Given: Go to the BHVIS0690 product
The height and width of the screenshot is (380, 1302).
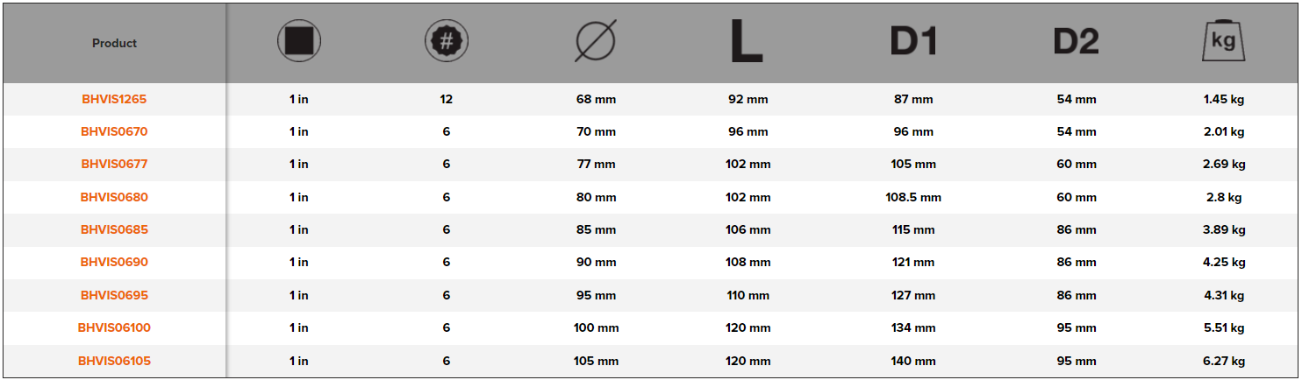Looking at the screenshot, I should 114,262.
